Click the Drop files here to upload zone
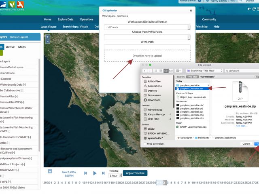The width and height of the screenshot is (259, 194). pos(147,56)
